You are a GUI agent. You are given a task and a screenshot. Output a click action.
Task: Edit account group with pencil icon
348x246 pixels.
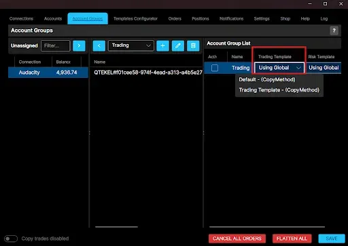[x=178, y=45]
